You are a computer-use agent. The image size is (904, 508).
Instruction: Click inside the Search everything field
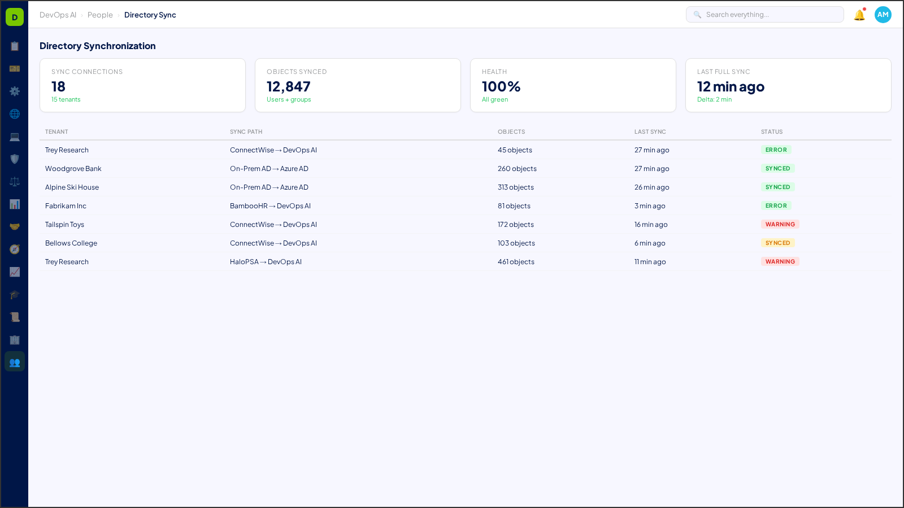(764, 14)
